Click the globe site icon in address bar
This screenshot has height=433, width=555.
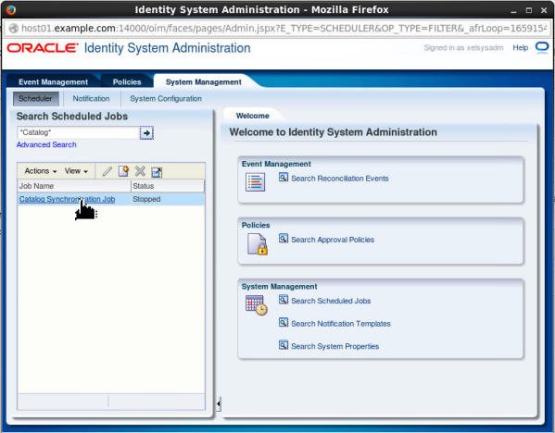coord(14,29)
